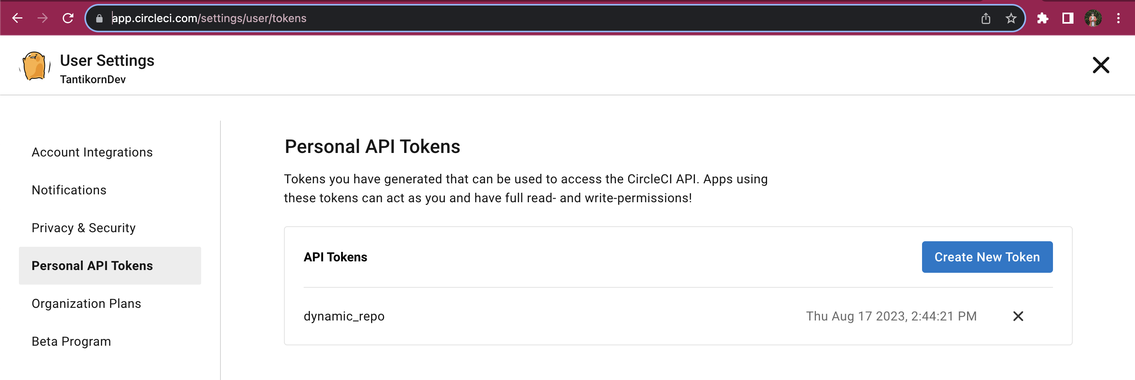
Task: Click the URL address bar field
Action: pyautogui.click(x=542, y=19)
